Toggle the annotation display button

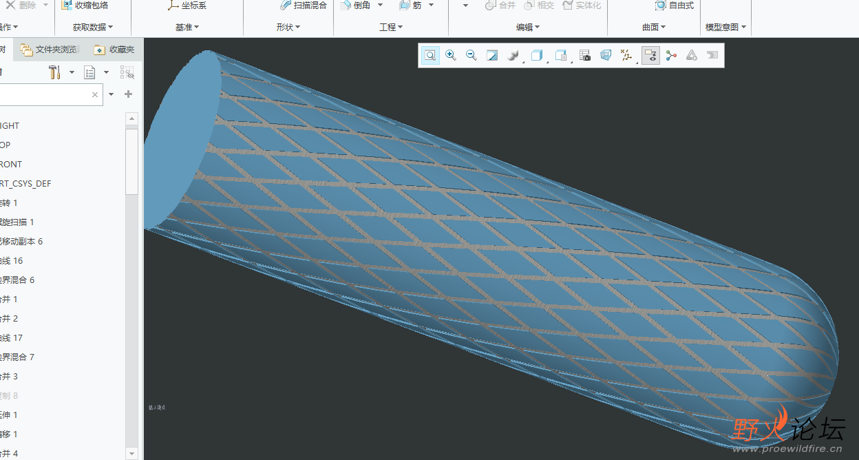point(650,56)
